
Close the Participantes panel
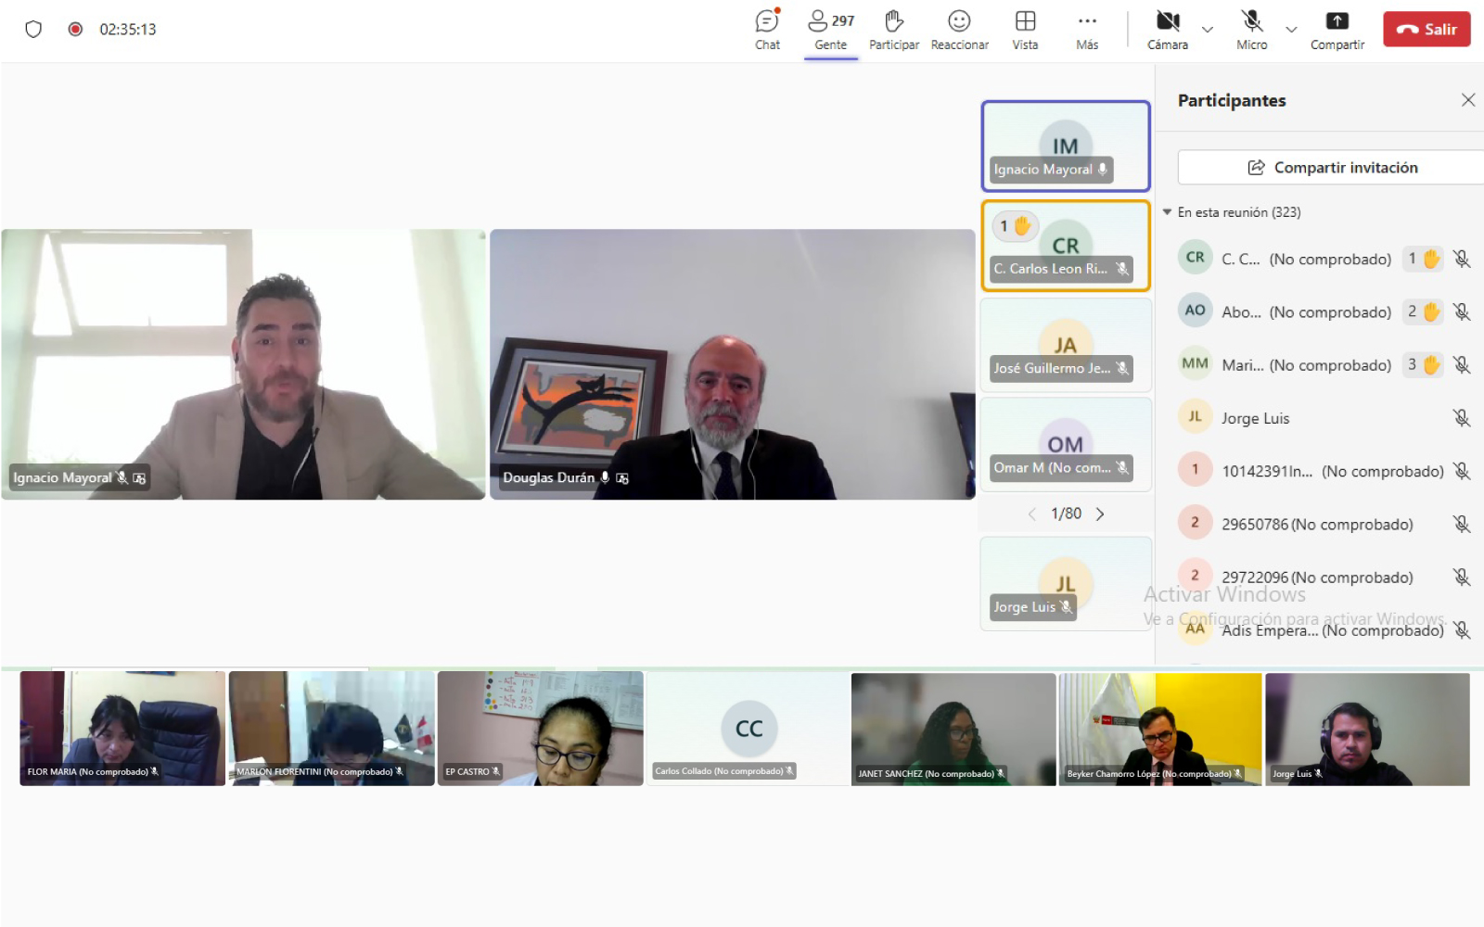pos(1467,100)
